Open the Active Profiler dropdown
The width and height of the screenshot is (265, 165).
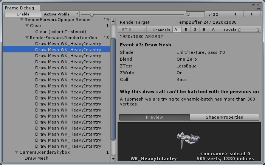[x=60, y=14]
